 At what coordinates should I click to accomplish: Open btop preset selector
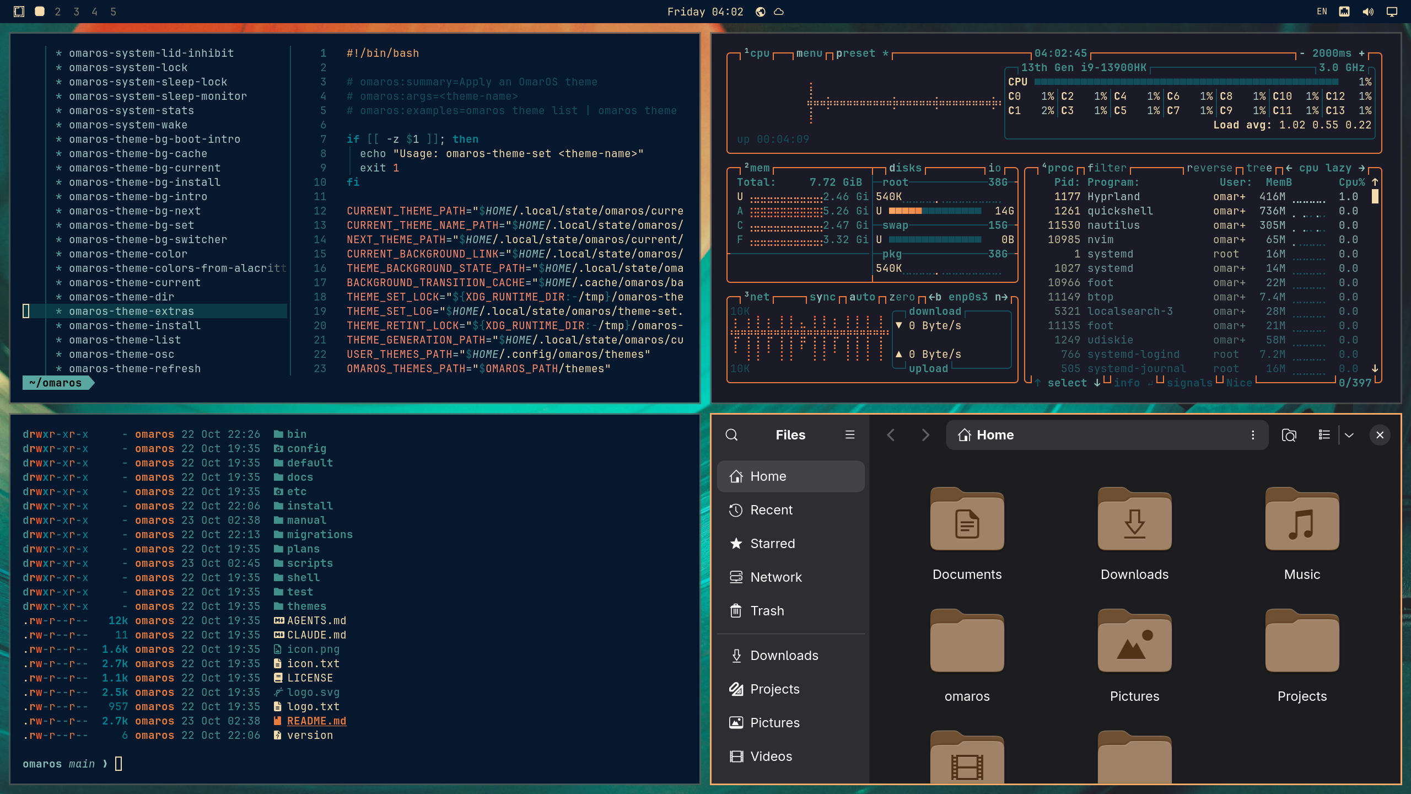tap(855, 53)
